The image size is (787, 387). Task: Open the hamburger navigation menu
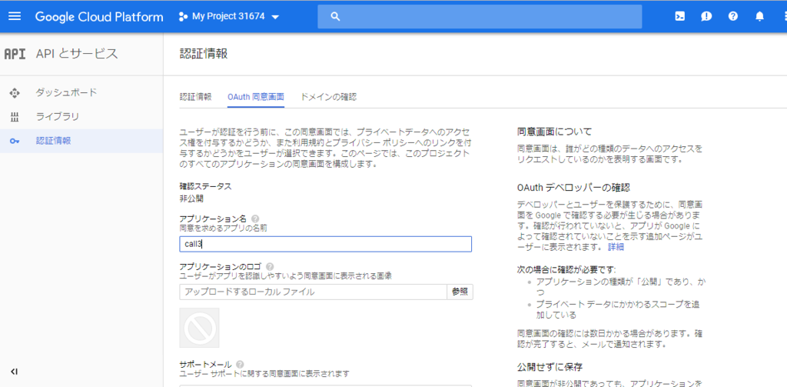point(15,16)
